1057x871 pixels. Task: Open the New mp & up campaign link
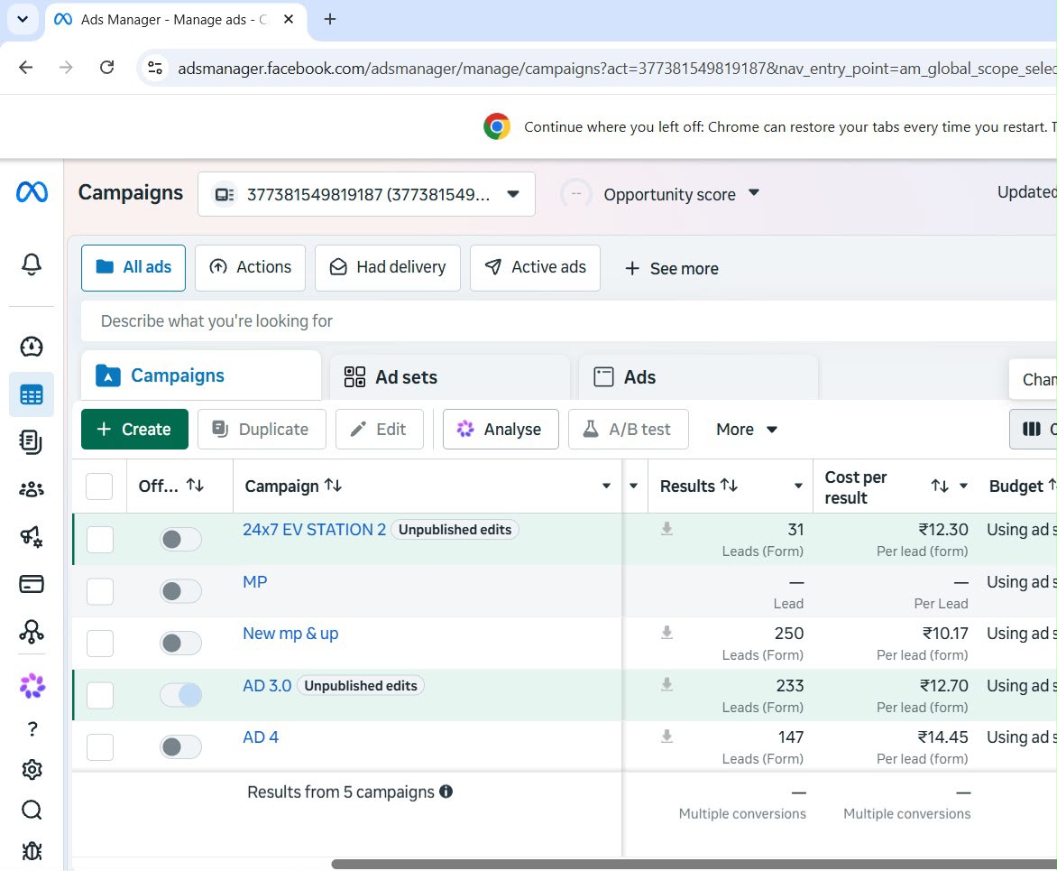(290, 634)
